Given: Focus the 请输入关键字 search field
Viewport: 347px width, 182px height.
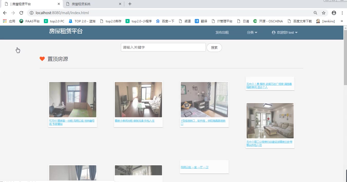Looking at the screenshot, I should pyautogui.click(x=163, y=47).
